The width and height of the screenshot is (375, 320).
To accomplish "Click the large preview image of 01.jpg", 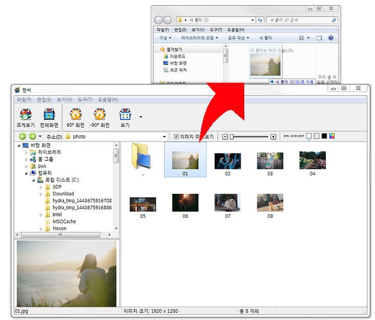I will pos(67,274).
